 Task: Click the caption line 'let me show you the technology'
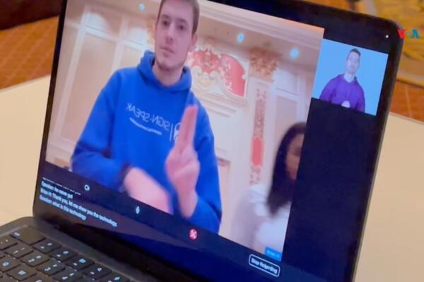[78, 207]
